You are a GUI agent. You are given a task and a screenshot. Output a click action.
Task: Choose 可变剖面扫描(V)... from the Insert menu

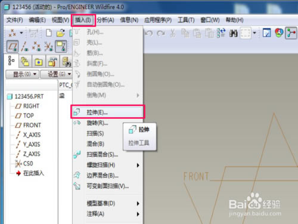[107, 186]
